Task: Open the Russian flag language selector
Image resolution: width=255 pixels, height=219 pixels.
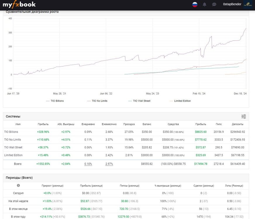Action: (195, 4)
